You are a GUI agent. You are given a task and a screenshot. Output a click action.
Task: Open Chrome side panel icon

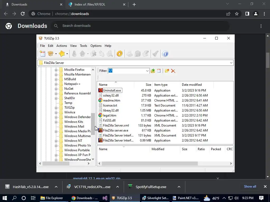(247, 14)
